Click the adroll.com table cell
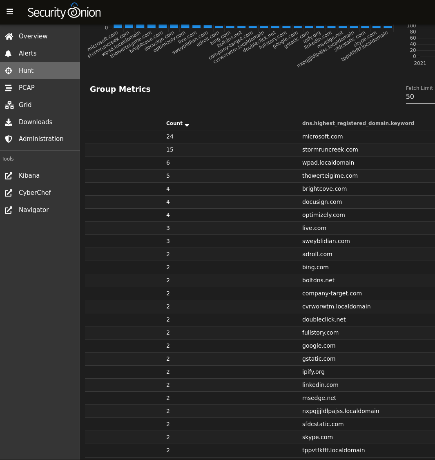The height and width of the screenshot is (460, 435). pos(317,255)
